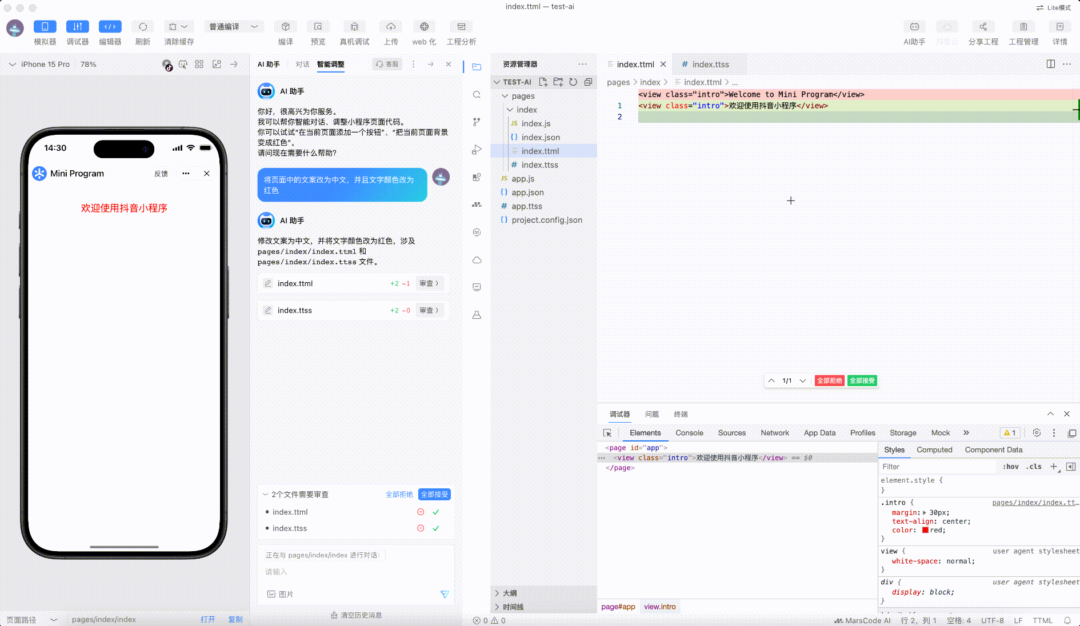Click 全部拒绝 in the AI panel
Screen dimensions: 1080x626
(x=399, y=495)
